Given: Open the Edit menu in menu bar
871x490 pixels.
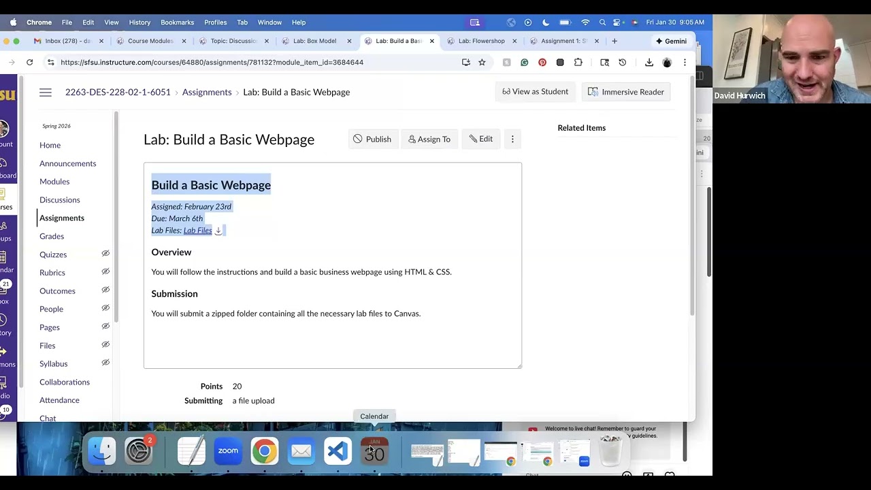Looking at the screenshot, I should pyautogui.click(x=88, y=22).
